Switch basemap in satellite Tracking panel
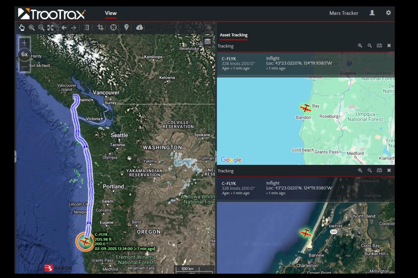Image resolution: width=418 pixels, height=278 pixels. pyautogui.click(x=379, y=170)
